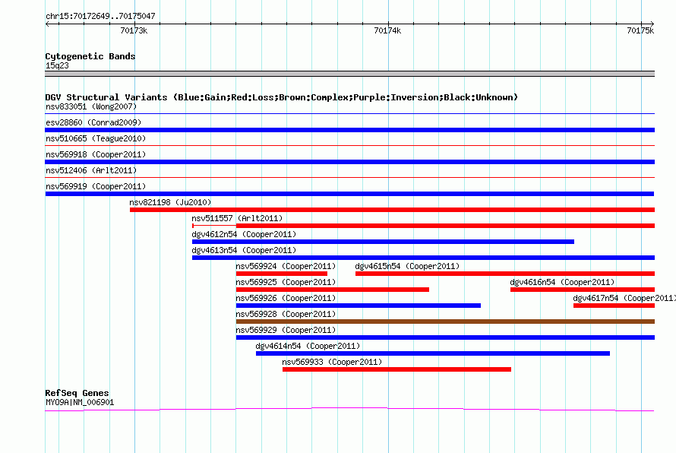Select the nsv569933 red loss bar

[396, 369]
